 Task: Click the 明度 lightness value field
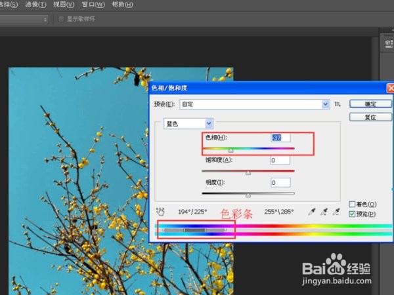pyautogui.click(x=280, y=183)
